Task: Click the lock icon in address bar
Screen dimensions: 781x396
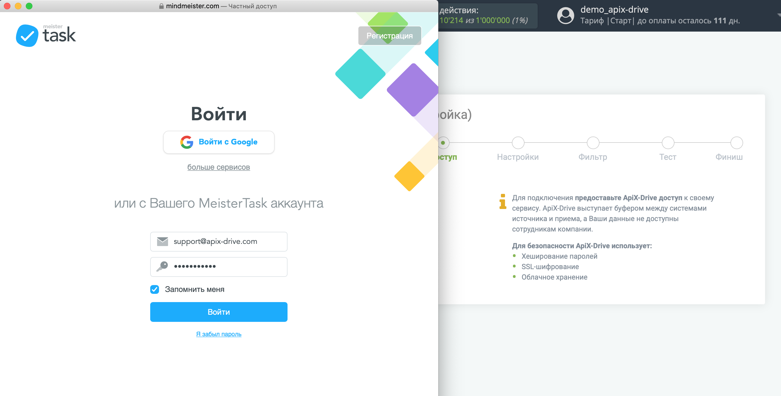Action: [x=161, y=6]
